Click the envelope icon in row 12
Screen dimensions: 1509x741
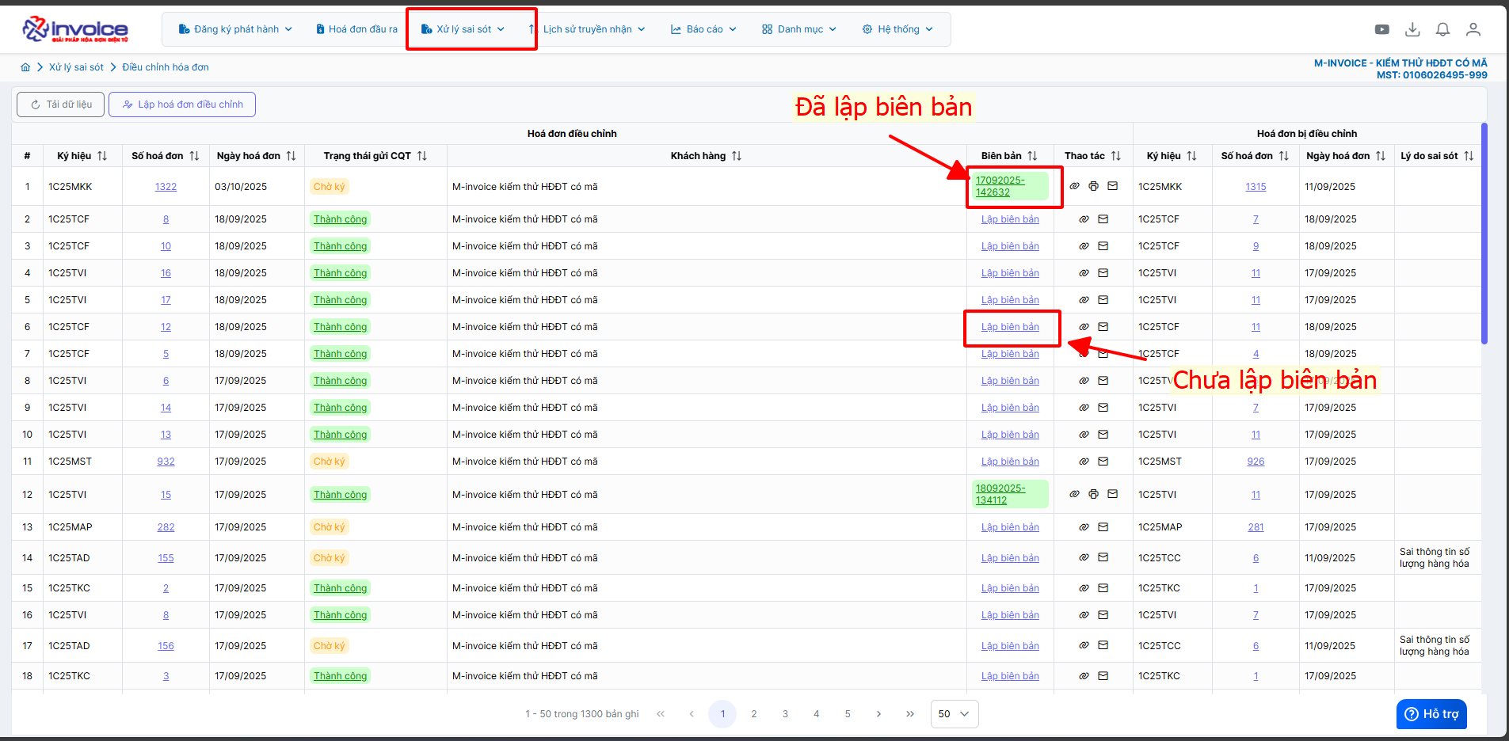(1112, 494)
